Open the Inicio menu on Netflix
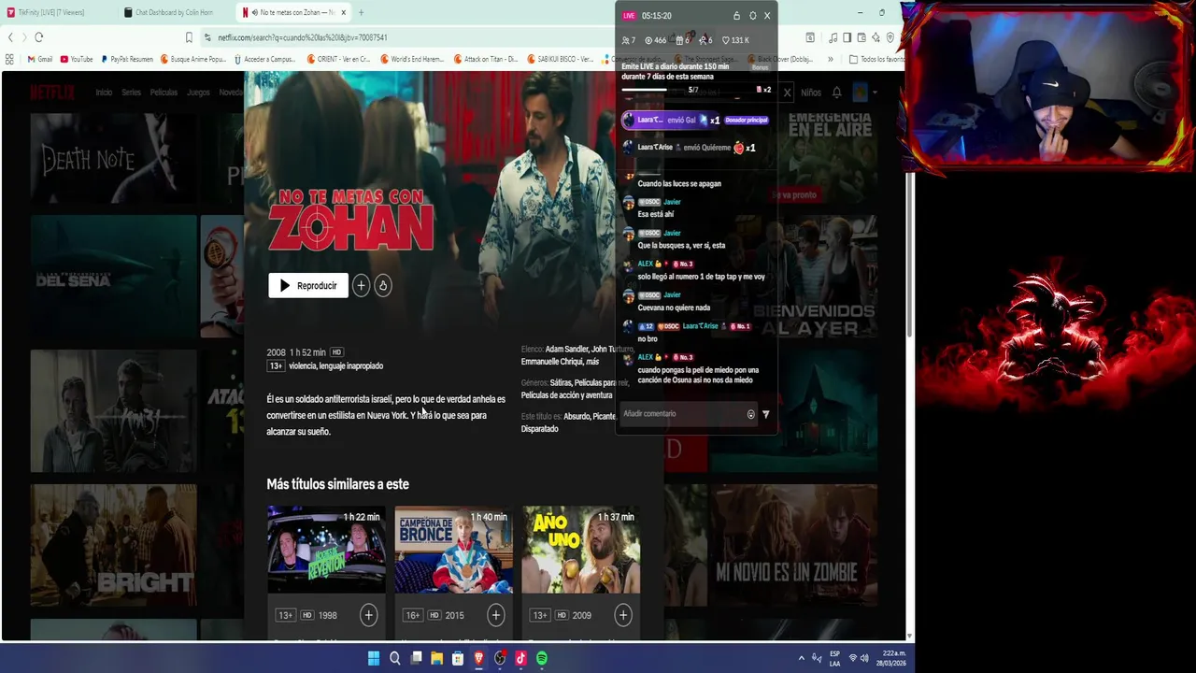Viewport: 1196px width, 673px height. (x=104, y=93)
